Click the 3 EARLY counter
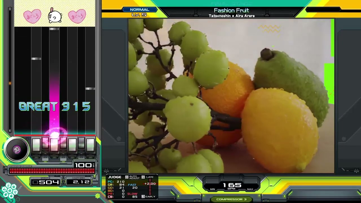 [x=148, y=197]
